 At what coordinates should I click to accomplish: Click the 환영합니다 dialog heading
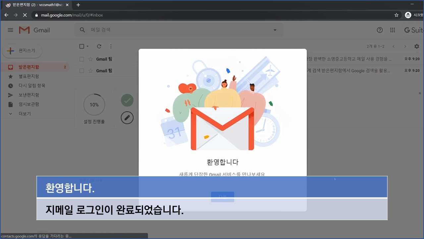pyautogui.click(x=223, y=162)
